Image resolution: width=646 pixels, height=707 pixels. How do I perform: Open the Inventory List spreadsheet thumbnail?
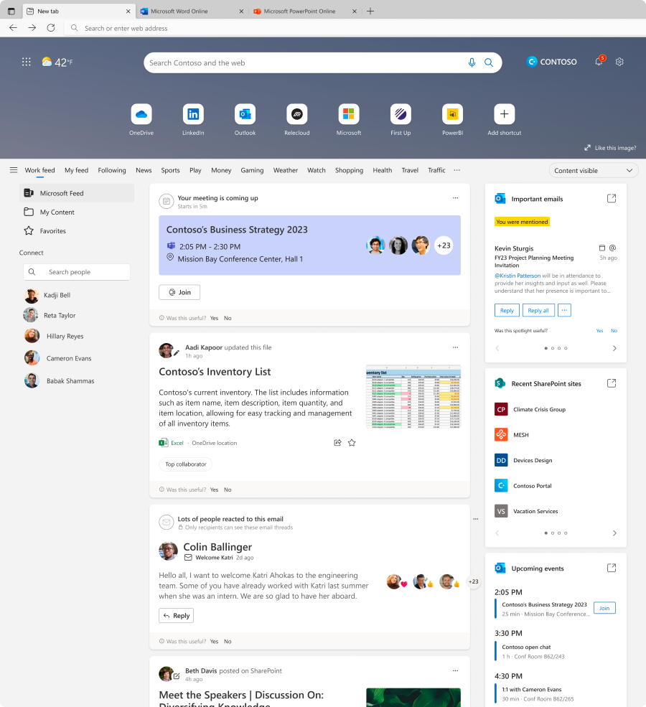[413, 397]
